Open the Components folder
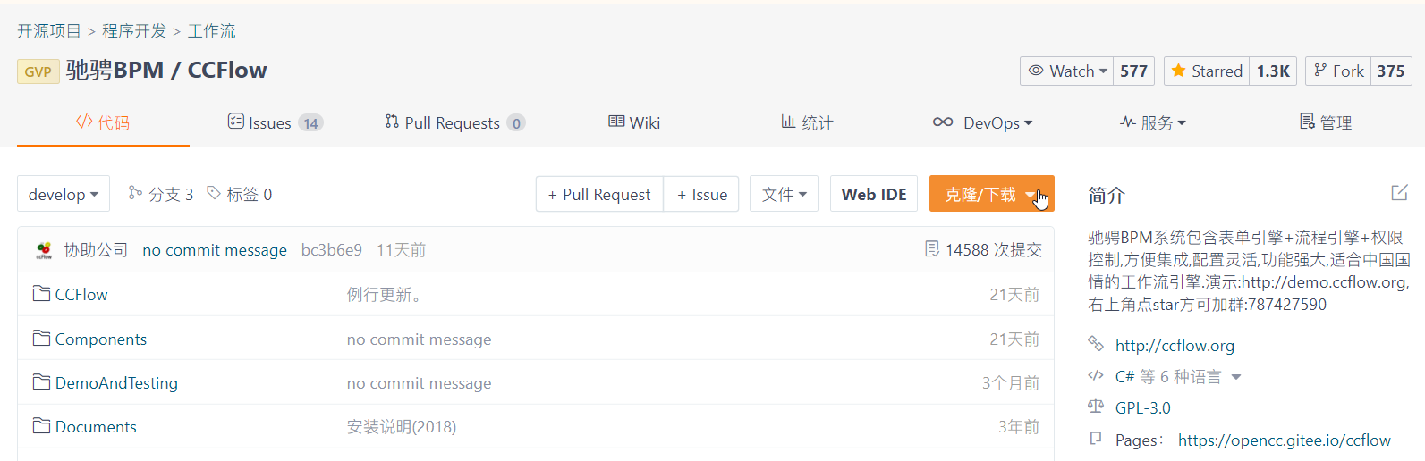This screenshot has height=461, width=1425. point(100,339)
